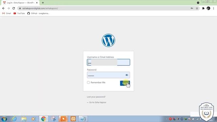Click the address bar URL
The image size is (217, 122).
point(40,8)
